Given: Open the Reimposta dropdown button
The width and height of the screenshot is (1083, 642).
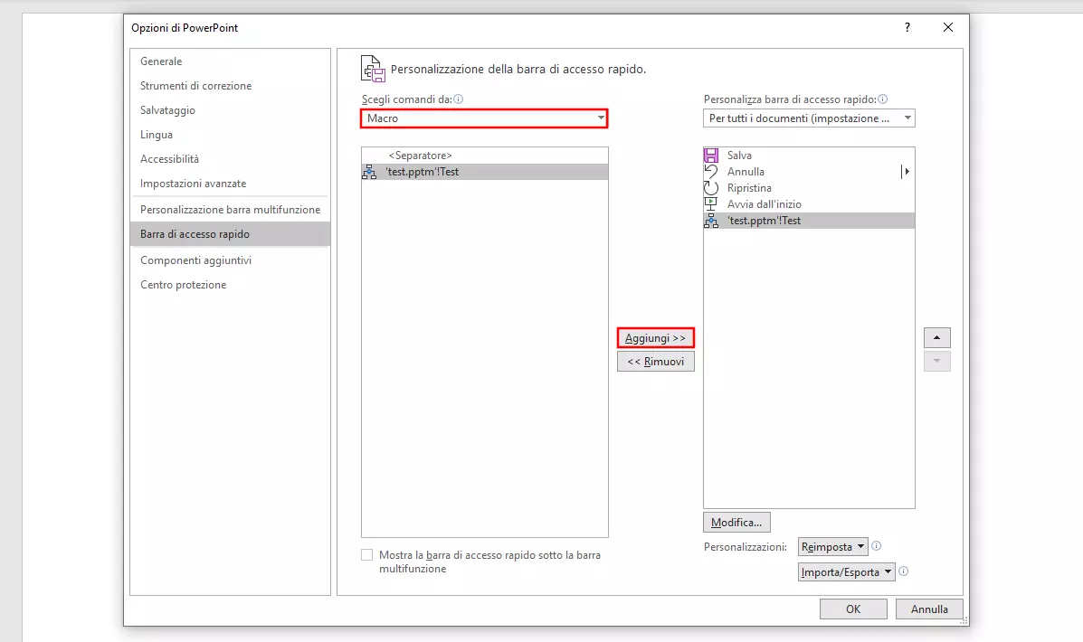Looking at the screenshot, I should (x=833, y=547).
